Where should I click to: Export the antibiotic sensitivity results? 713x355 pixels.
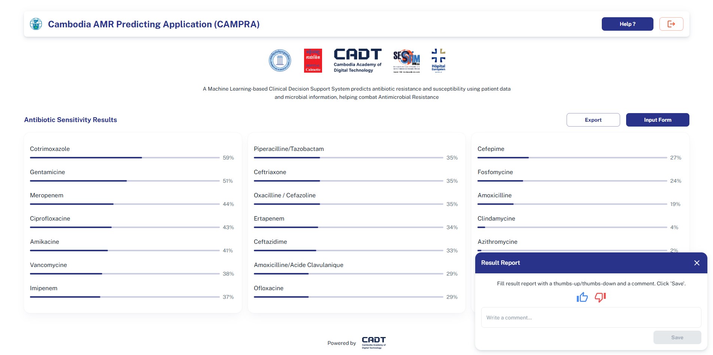coord(593,120)
